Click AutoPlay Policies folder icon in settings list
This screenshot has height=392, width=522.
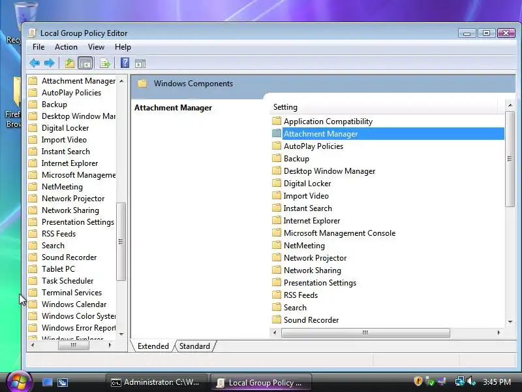tap(276, 146)
